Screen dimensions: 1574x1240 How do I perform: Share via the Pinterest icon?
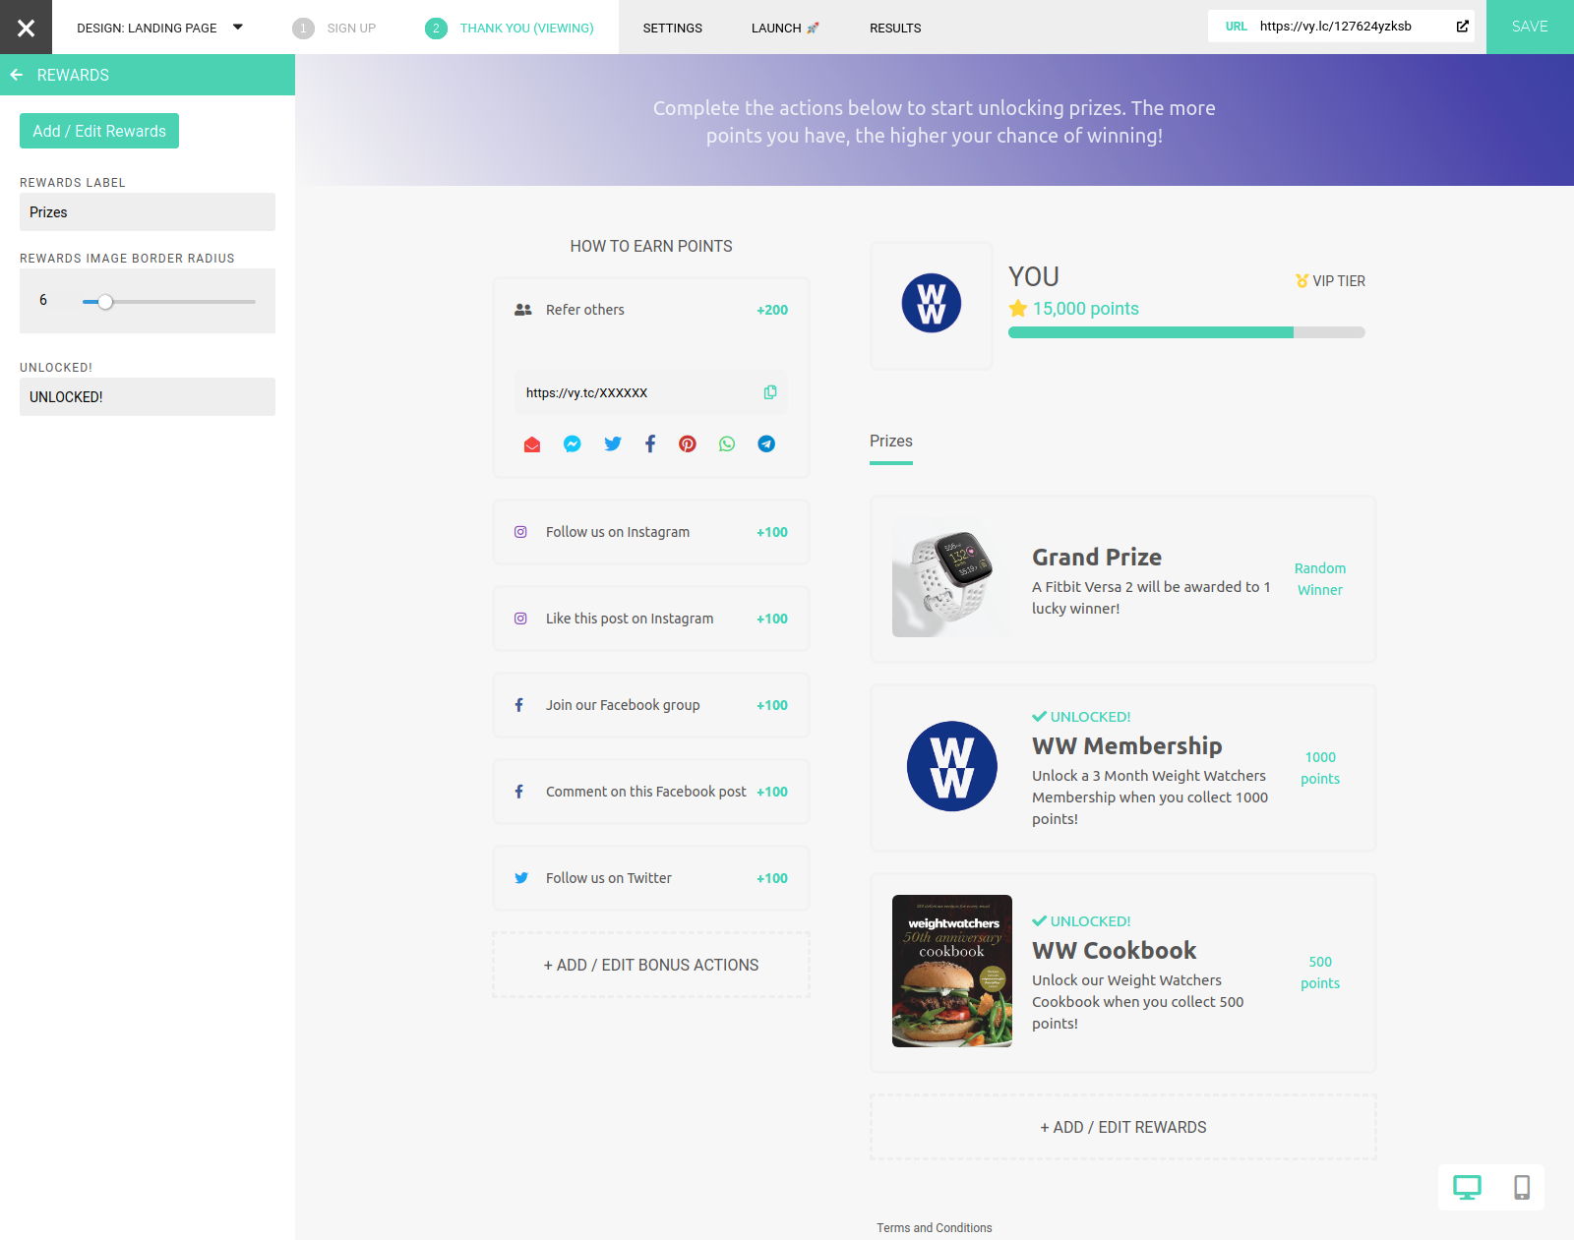(688, 444)
